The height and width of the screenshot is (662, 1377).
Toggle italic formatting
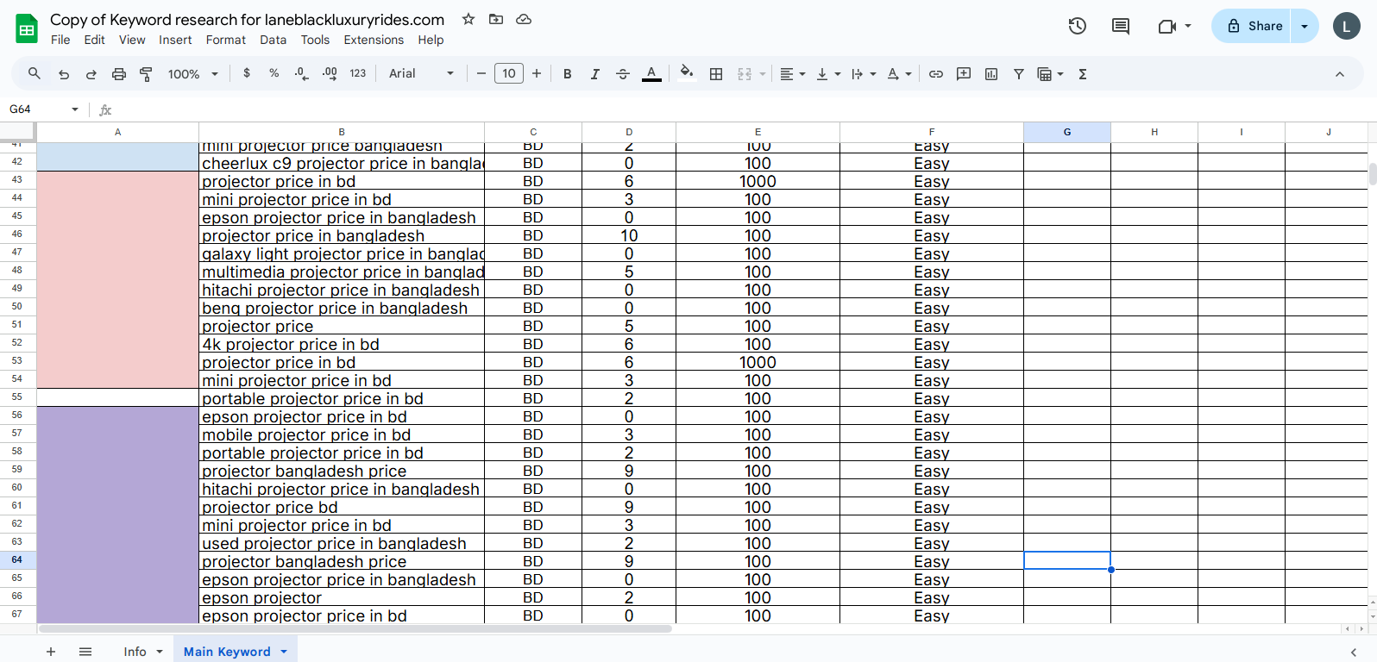595,74
